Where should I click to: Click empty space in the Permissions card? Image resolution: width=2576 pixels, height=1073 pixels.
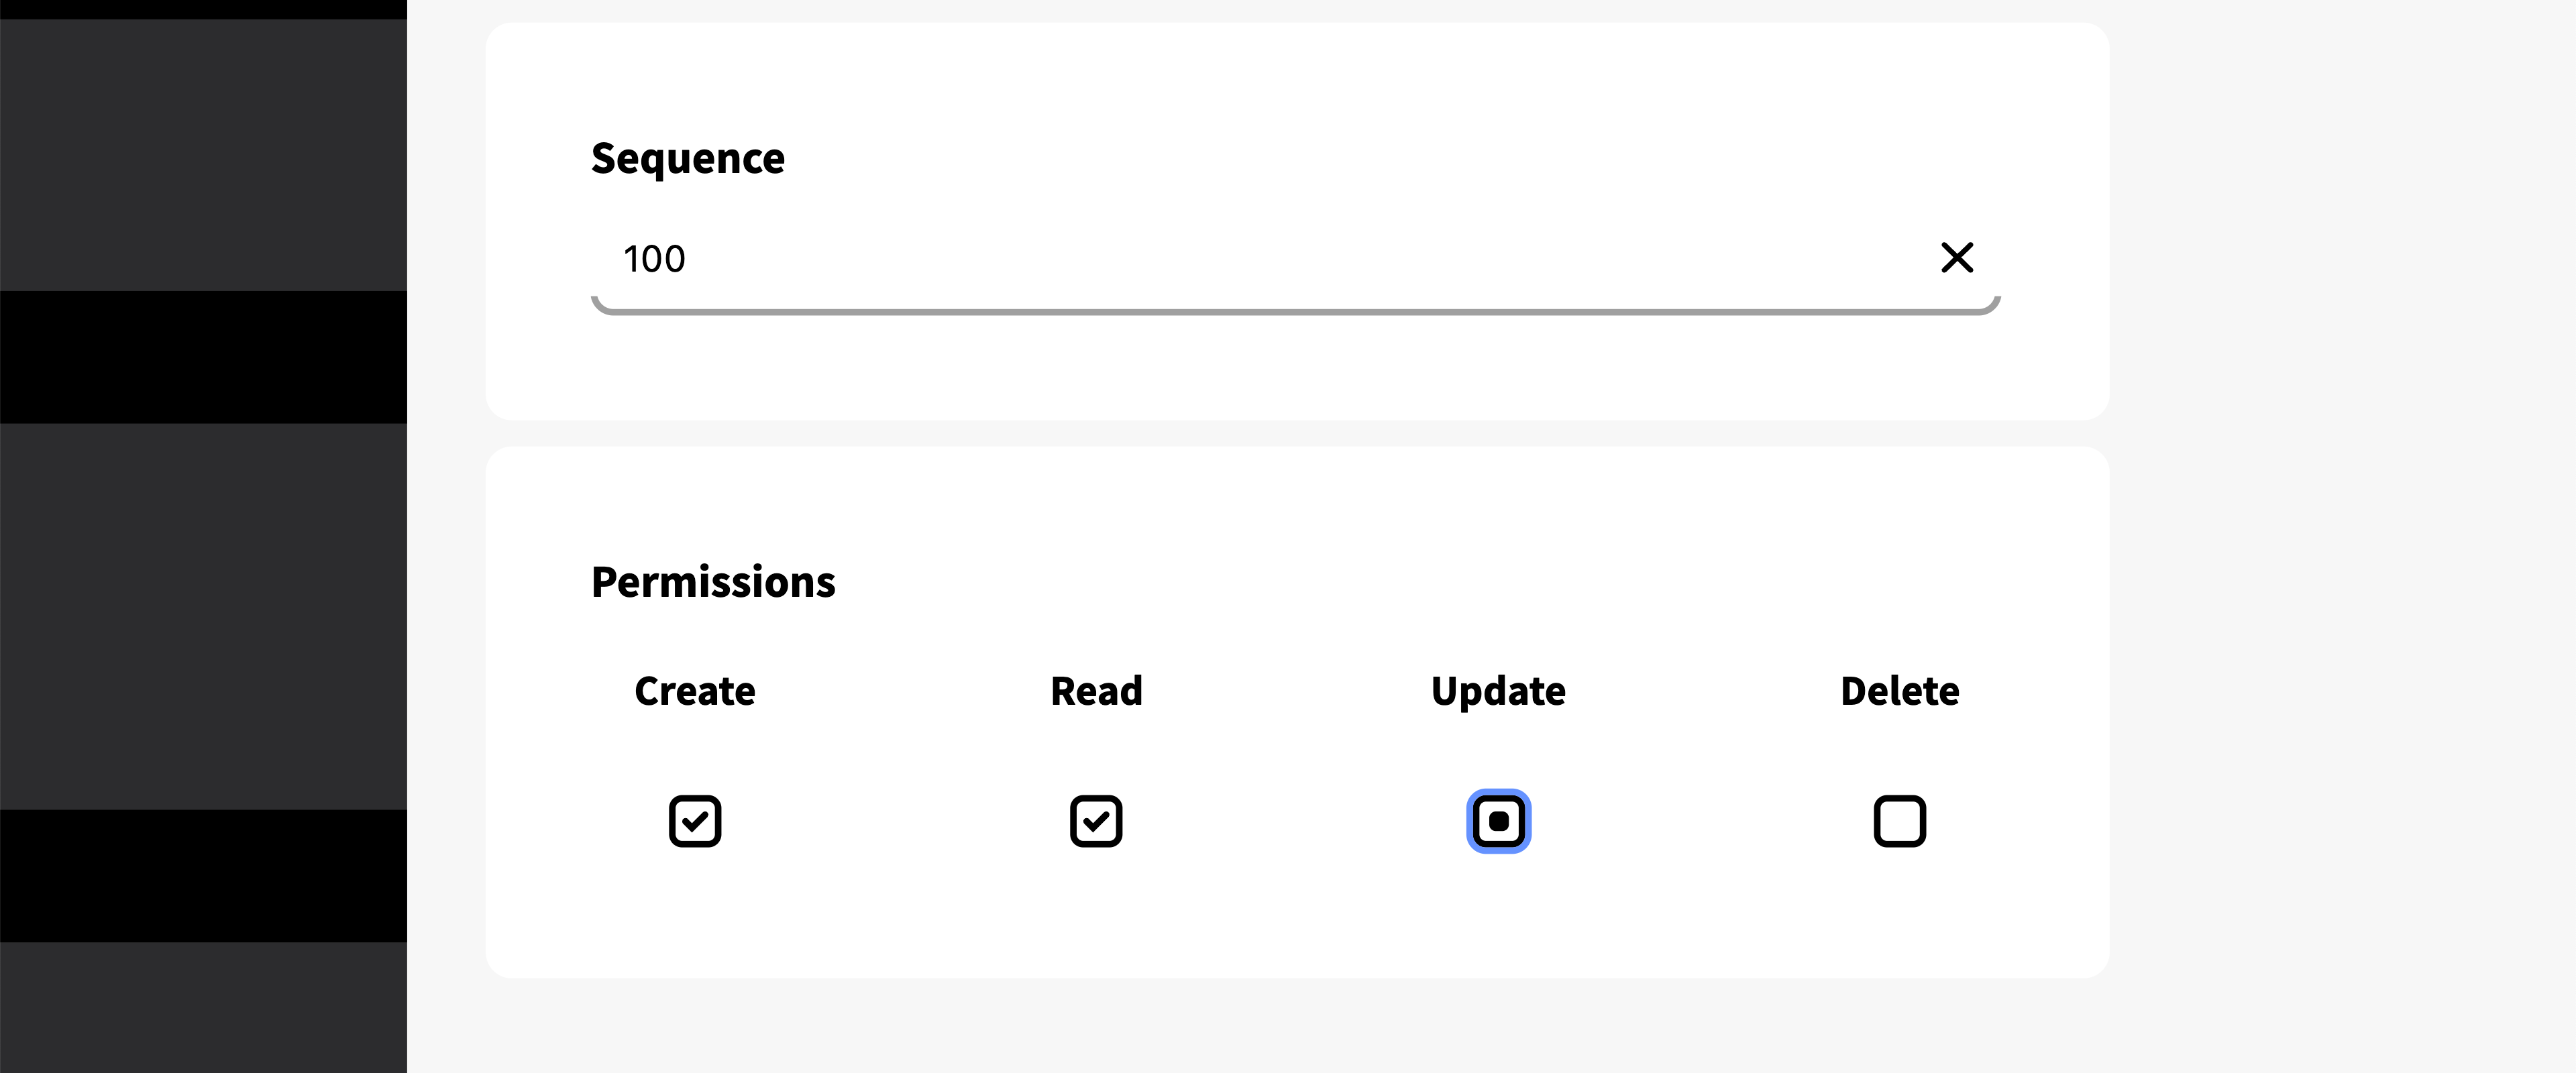pyautogui.click(x=1300, y=920)
